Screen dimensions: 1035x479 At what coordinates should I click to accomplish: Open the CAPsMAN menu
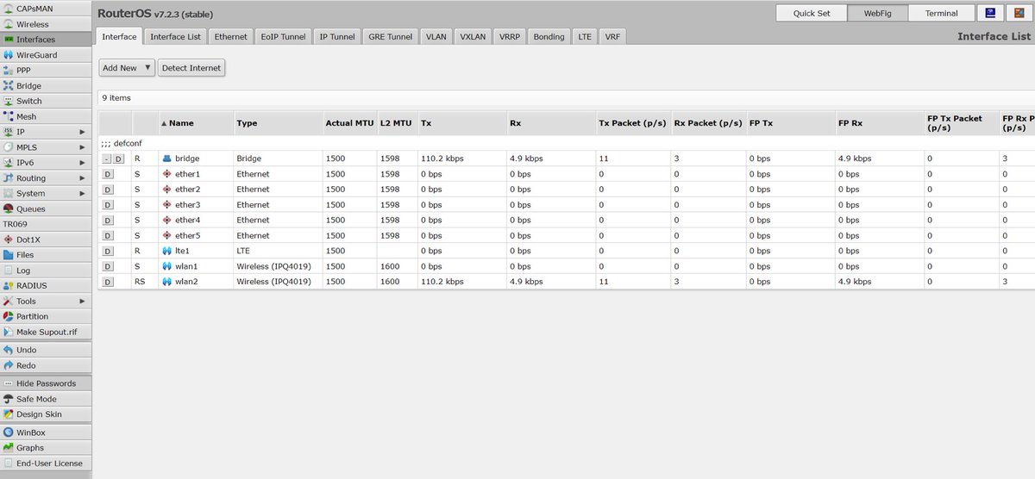tap(46, 9)
